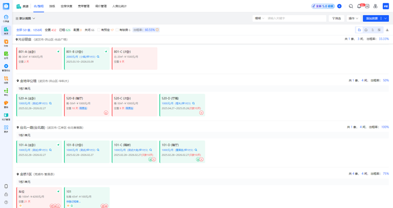Filter by 全部 581套 tab
This screenshot has height=208, width=393.
click(x=29, y=30)
